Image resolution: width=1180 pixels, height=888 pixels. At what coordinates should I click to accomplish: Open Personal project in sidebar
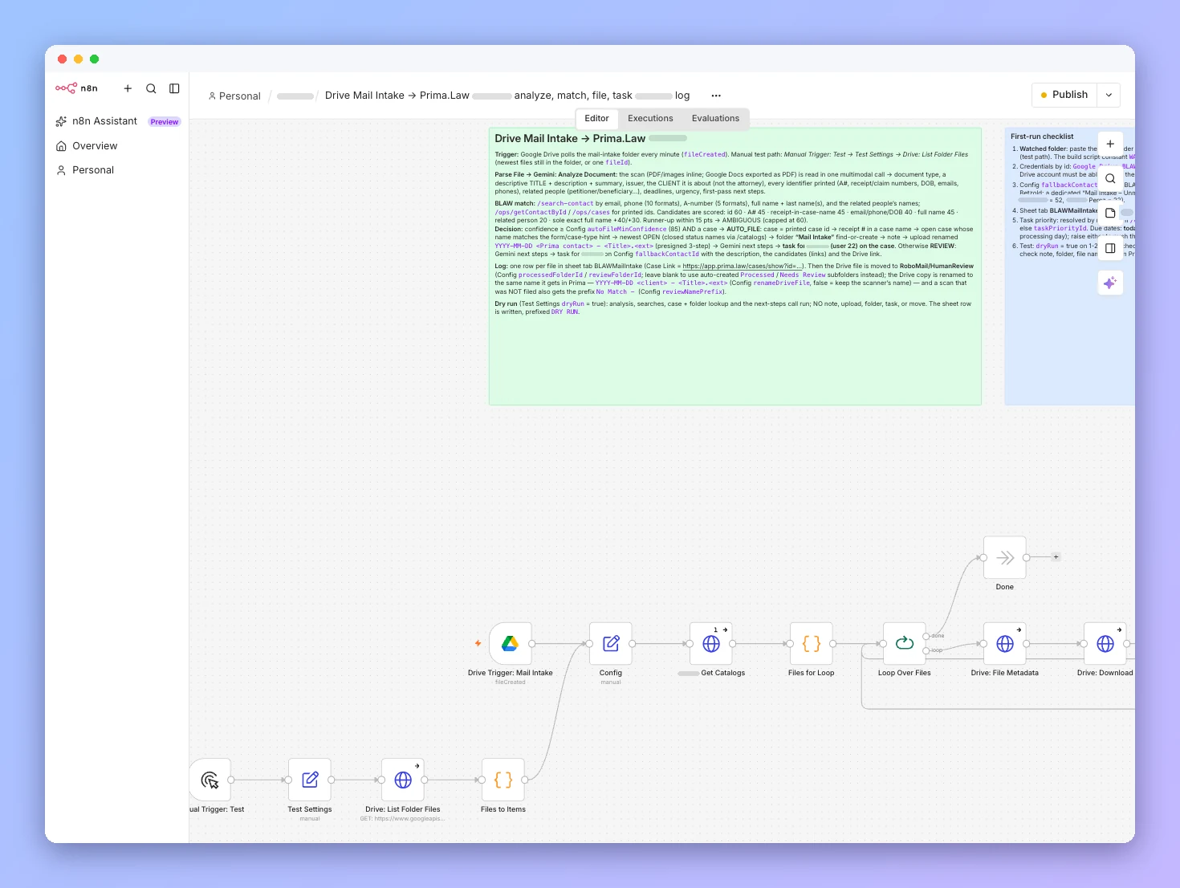(93, 170)
